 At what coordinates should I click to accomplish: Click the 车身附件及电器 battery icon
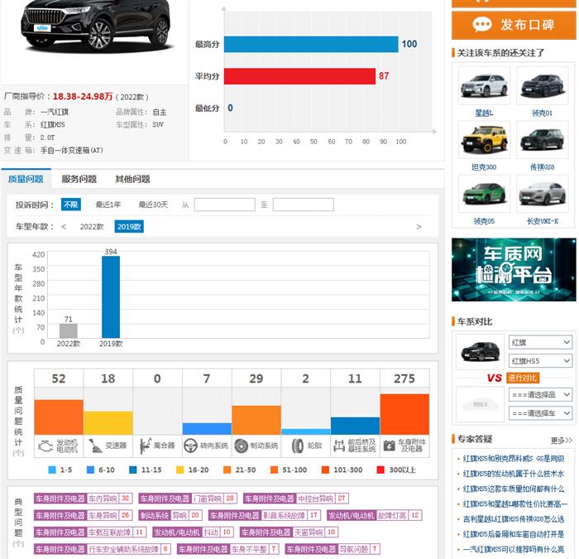(390, 446)
